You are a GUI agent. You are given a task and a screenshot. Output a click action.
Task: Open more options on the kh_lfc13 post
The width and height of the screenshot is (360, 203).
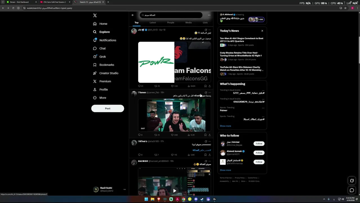[x=210, y=30]
